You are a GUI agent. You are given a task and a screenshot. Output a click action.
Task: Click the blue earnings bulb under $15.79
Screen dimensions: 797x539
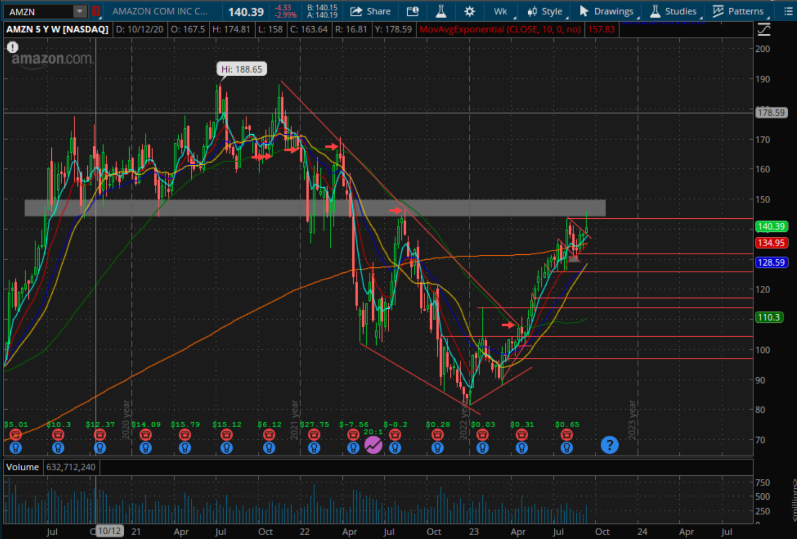(x=185, y=448)
